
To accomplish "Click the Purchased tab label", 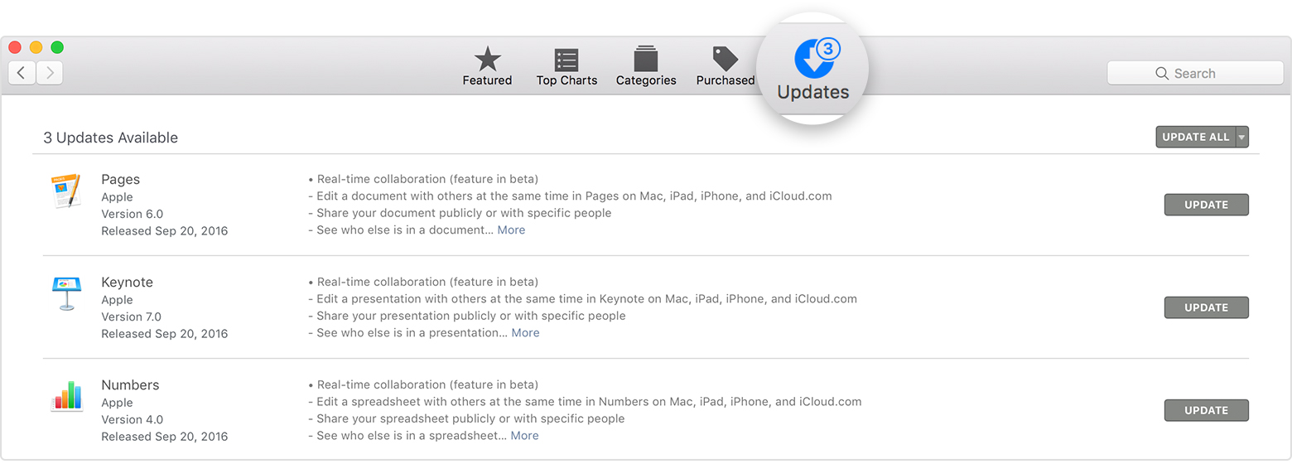I will click(726, 80).
